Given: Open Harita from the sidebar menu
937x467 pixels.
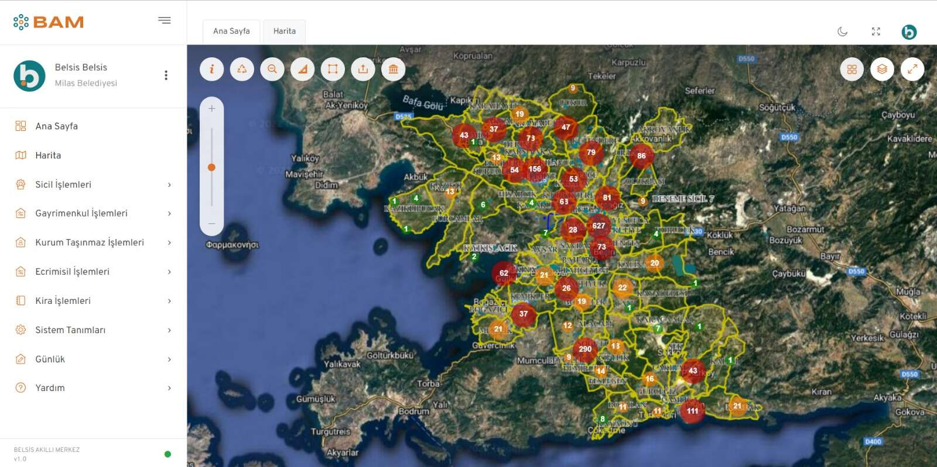Looking at the screenshot, I should tap(48, 155).
